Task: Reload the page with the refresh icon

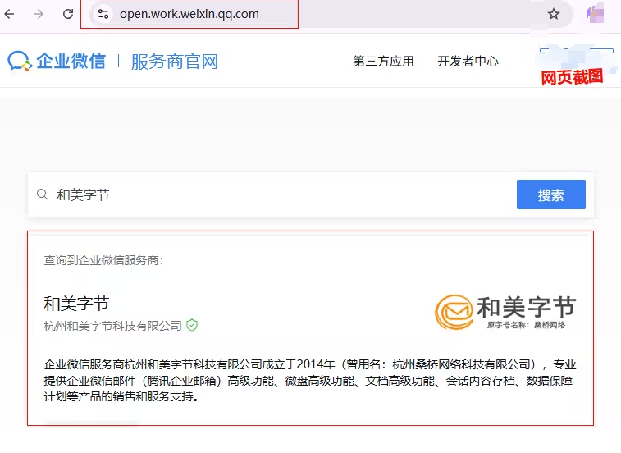Action: [68, 14]
